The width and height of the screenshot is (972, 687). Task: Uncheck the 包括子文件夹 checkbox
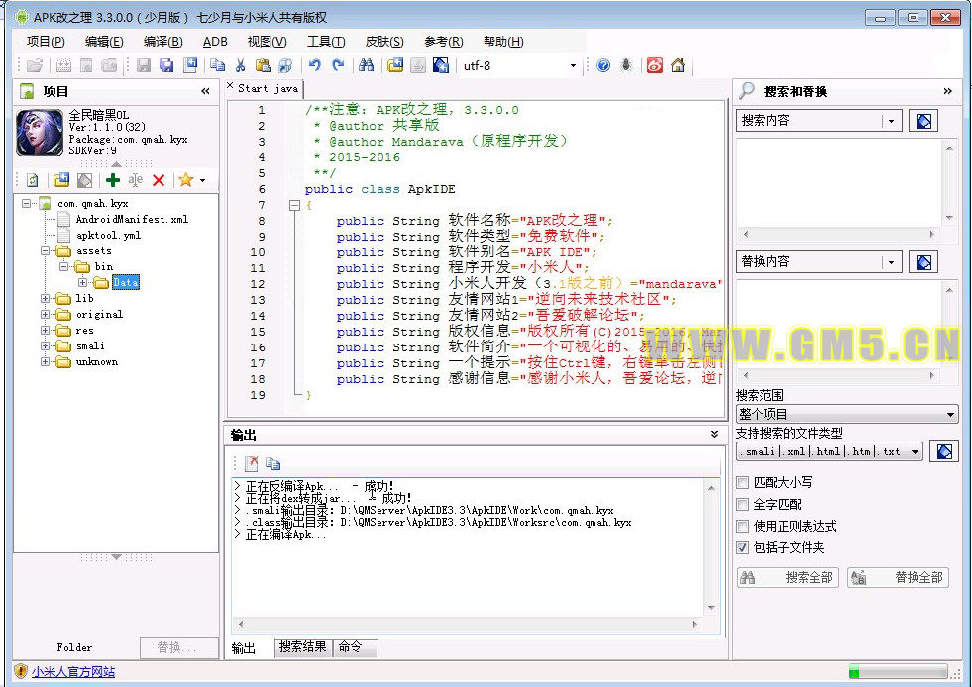[743, 547]
